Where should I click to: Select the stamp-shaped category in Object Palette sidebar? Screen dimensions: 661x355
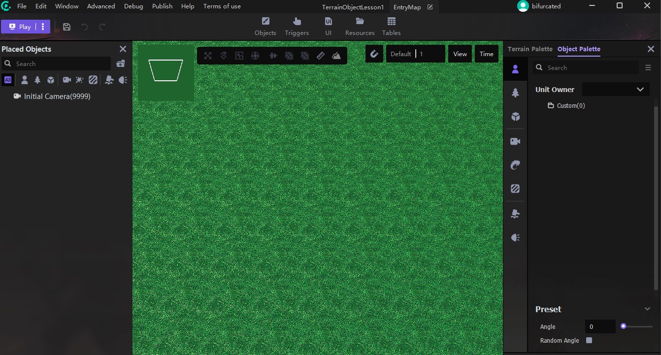click(x=515, y=213)
